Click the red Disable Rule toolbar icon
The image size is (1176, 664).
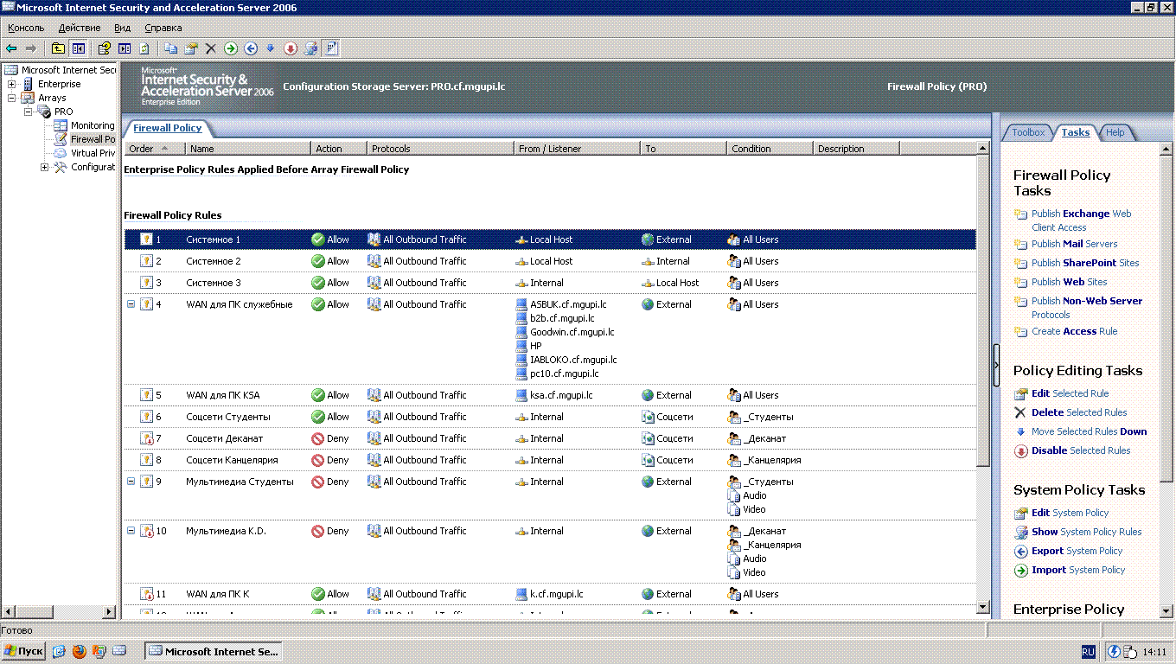[291, 48]
